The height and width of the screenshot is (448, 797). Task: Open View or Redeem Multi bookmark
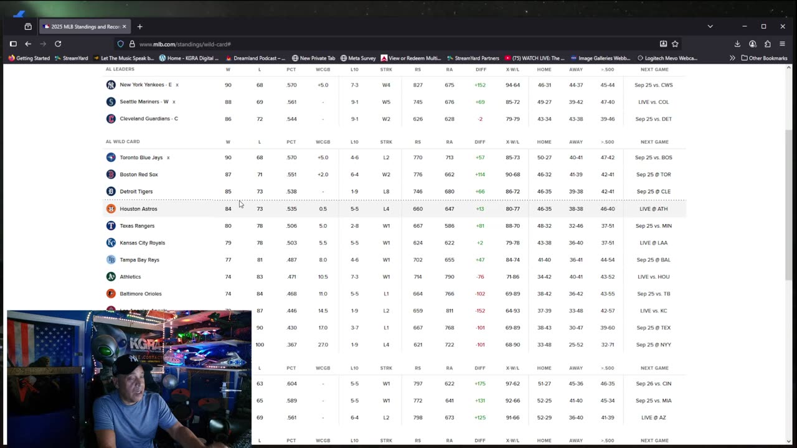pyautogui.click(x=411, y=58)
